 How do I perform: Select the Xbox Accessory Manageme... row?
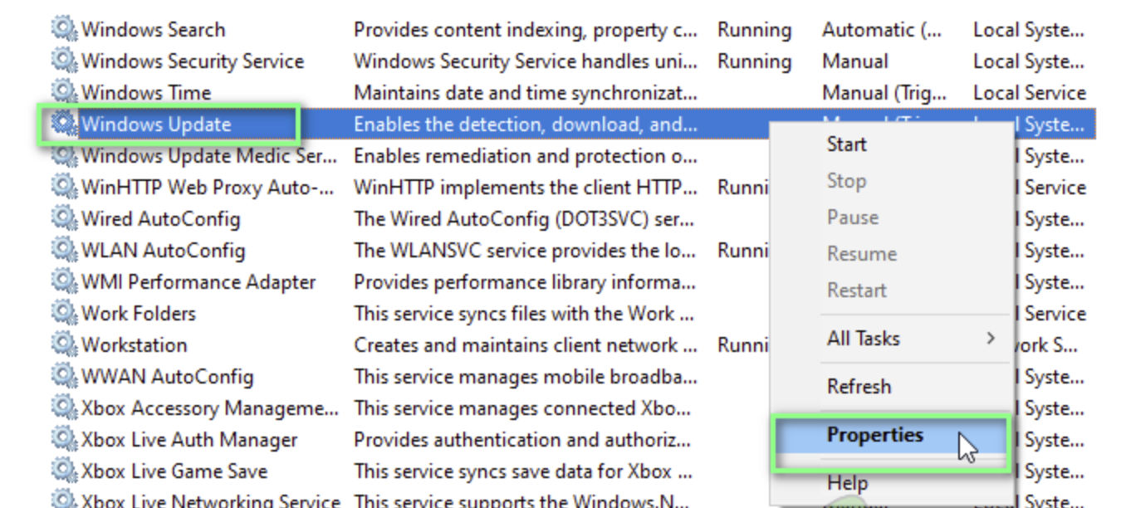pos(210,408)
